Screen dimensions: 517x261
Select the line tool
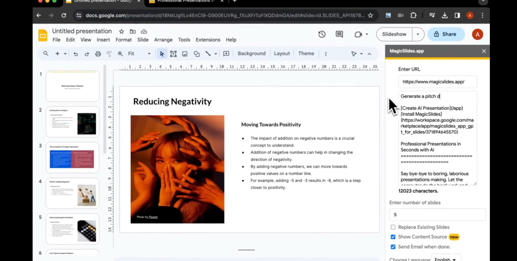click(x=208, y=54)
